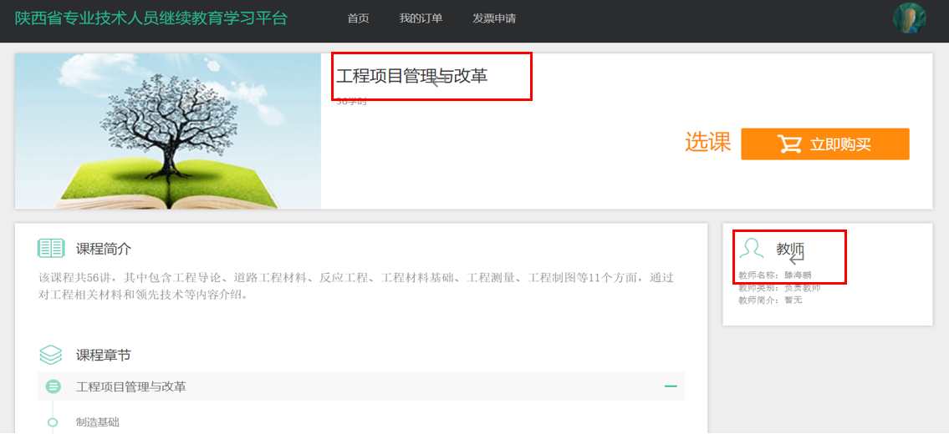This screenshot has width=949, height=439.
Task: Go to 我的订单 in the top navigation
Action: coord(421,18)
